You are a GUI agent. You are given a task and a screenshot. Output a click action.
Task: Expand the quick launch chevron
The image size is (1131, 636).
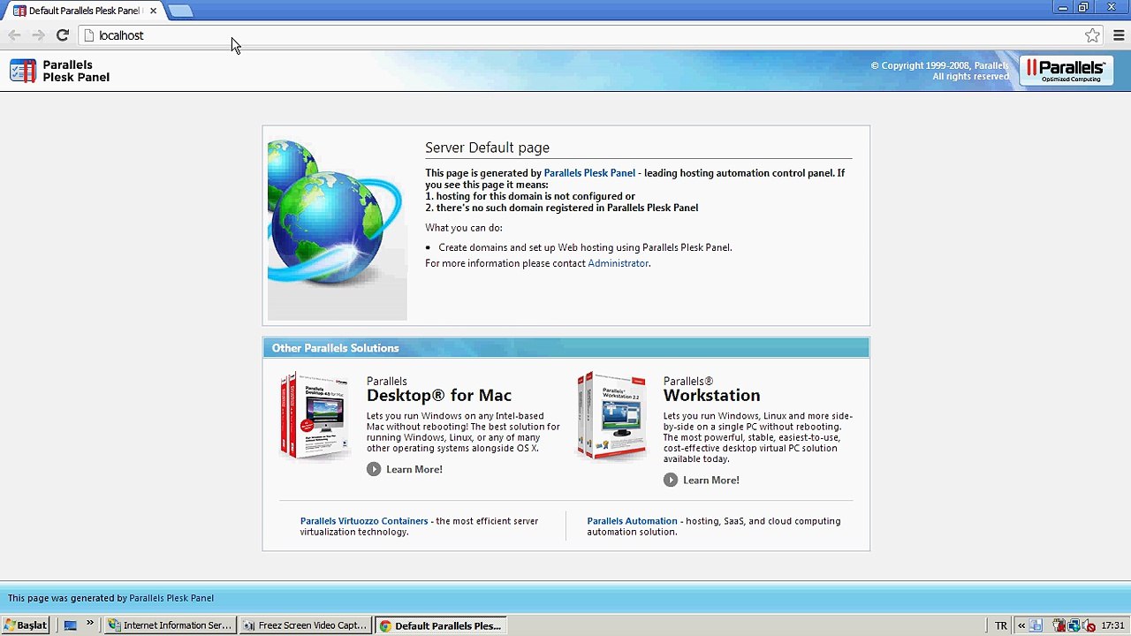coord(90,625)
